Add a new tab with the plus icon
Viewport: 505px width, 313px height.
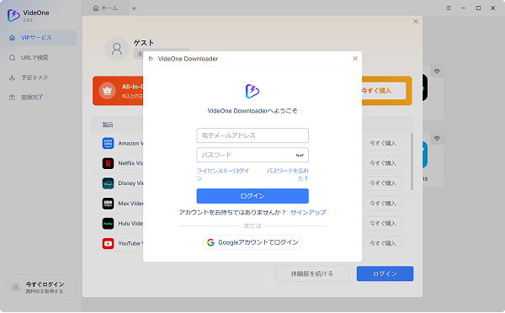[x=134, y=8]
